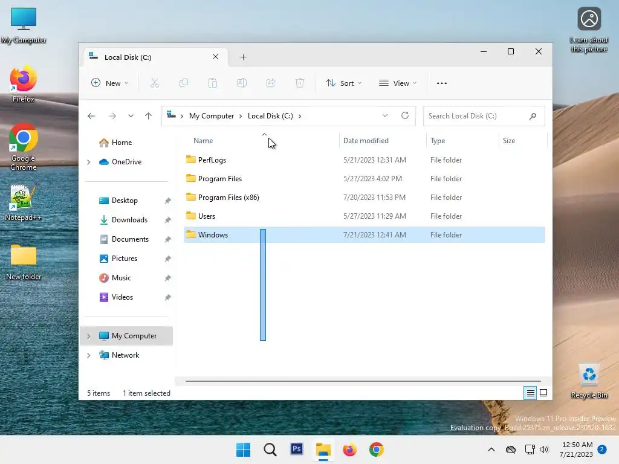This screenshot has width=619, height=464.
Task: Open clock and date in taskbar
Action: (576, 449)
